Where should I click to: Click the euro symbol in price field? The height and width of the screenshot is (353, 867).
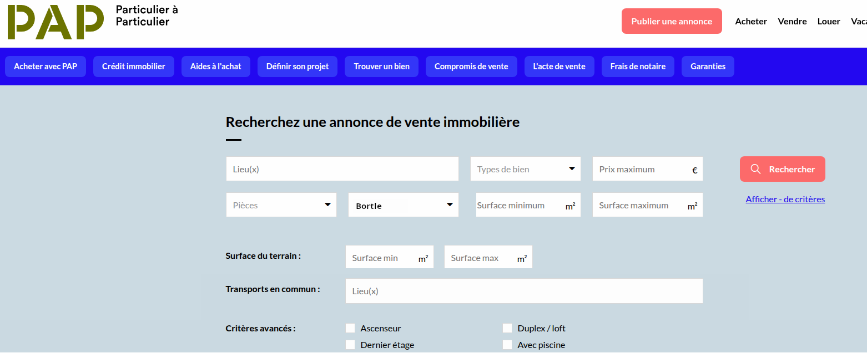click(694, 170)
